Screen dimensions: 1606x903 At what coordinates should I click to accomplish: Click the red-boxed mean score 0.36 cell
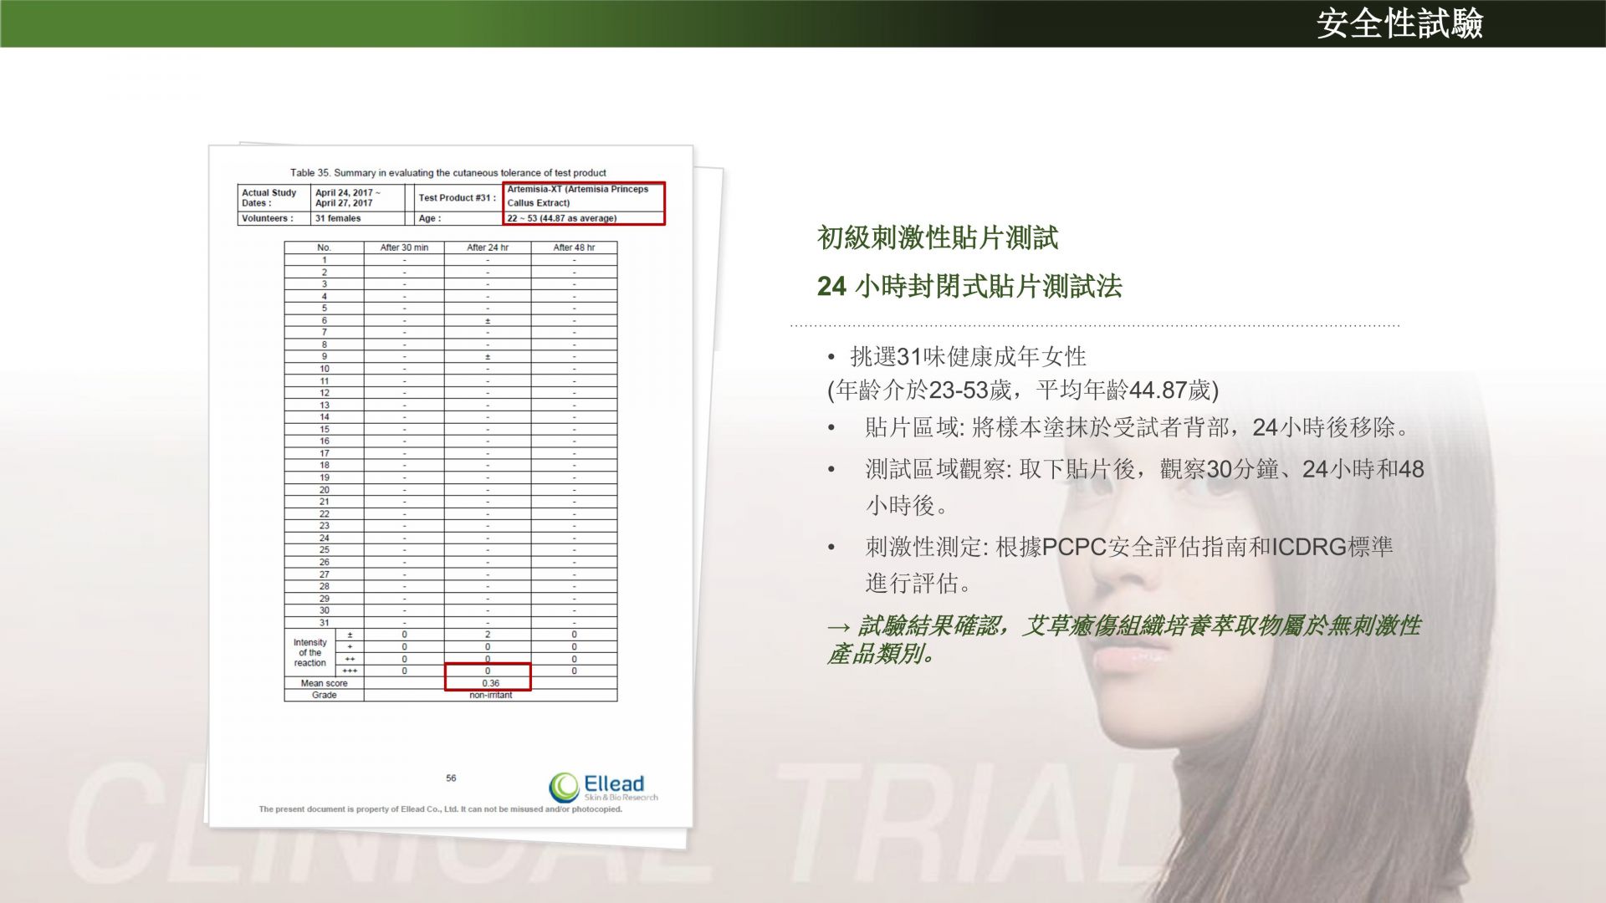pyautogui.click(x=490, y=683)
